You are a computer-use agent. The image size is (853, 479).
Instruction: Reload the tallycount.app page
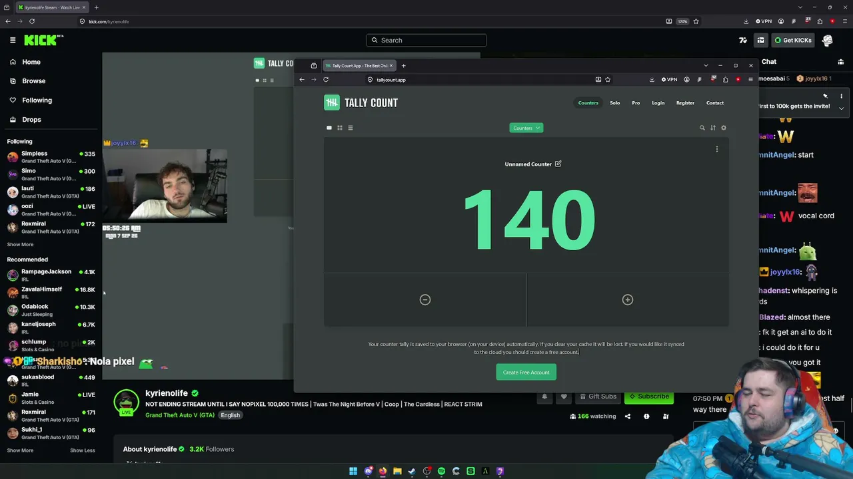(326, 79)
